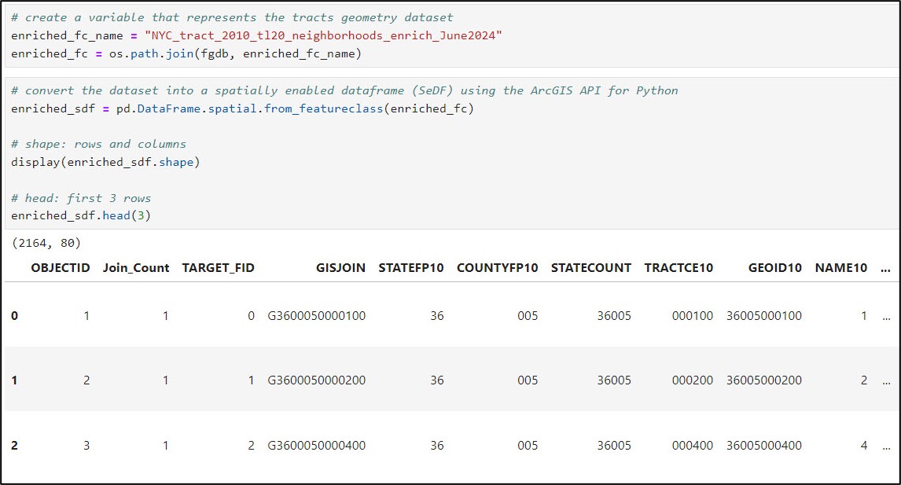901x485 pixels.
Task: Select the NAME10 column header
Action: [x=841, y=267]
